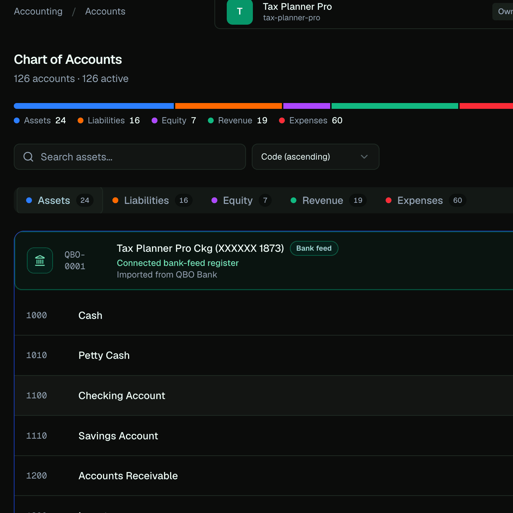Screen dimensions: 513x513
Task: Click the Chart of Accounts heading
Action: tap(68, 59)
